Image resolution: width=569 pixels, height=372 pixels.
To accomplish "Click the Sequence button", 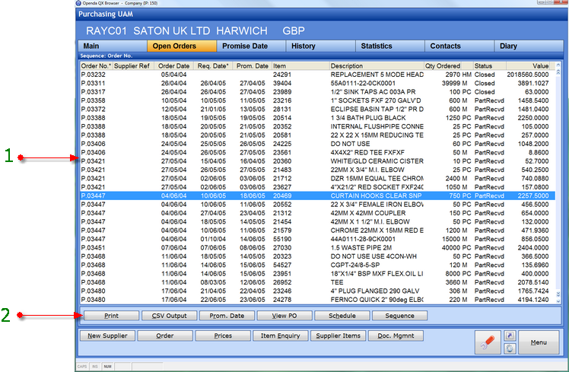I will 400,316.
